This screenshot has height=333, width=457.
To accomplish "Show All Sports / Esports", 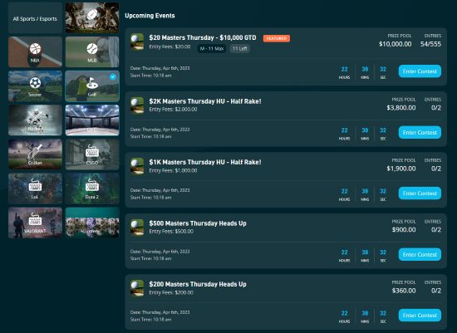I will click(35, 17).
